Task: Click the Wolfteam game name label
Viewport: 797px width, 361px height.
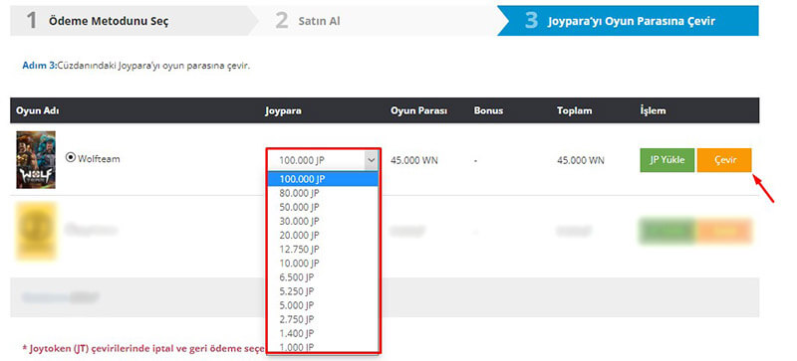Action: (99, 158)
